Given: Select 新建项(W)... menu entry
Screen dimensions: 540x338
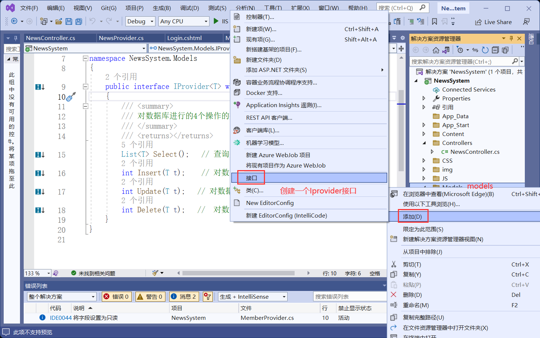Looking at the screenshot, I should [309, 29].
